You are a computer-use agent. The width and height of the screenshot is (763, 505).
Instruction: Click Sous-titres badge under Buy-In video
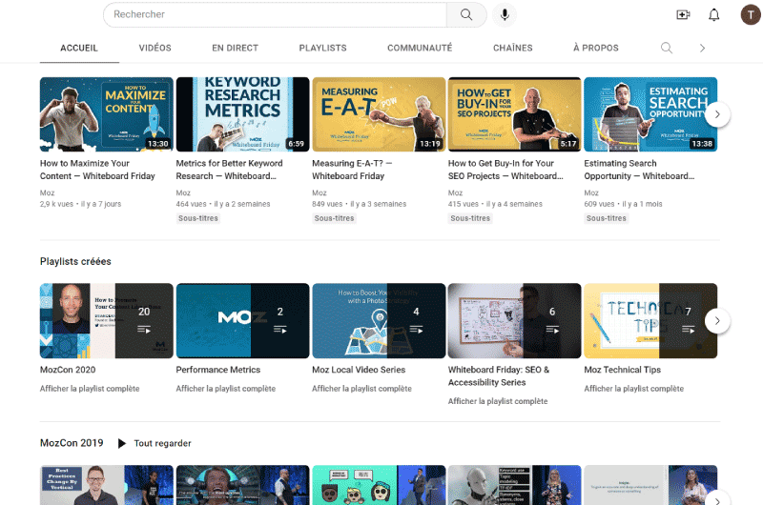tap(470, 218)
